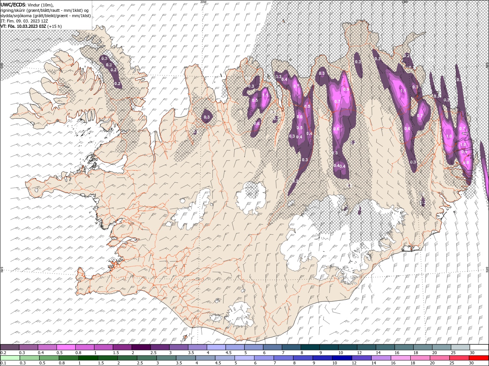Click the '(+15 h)' forecast offset text
489x366 pixels.
[55, 26]
